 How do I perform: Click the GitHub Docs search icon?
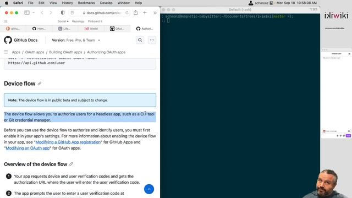click(140, 40)
